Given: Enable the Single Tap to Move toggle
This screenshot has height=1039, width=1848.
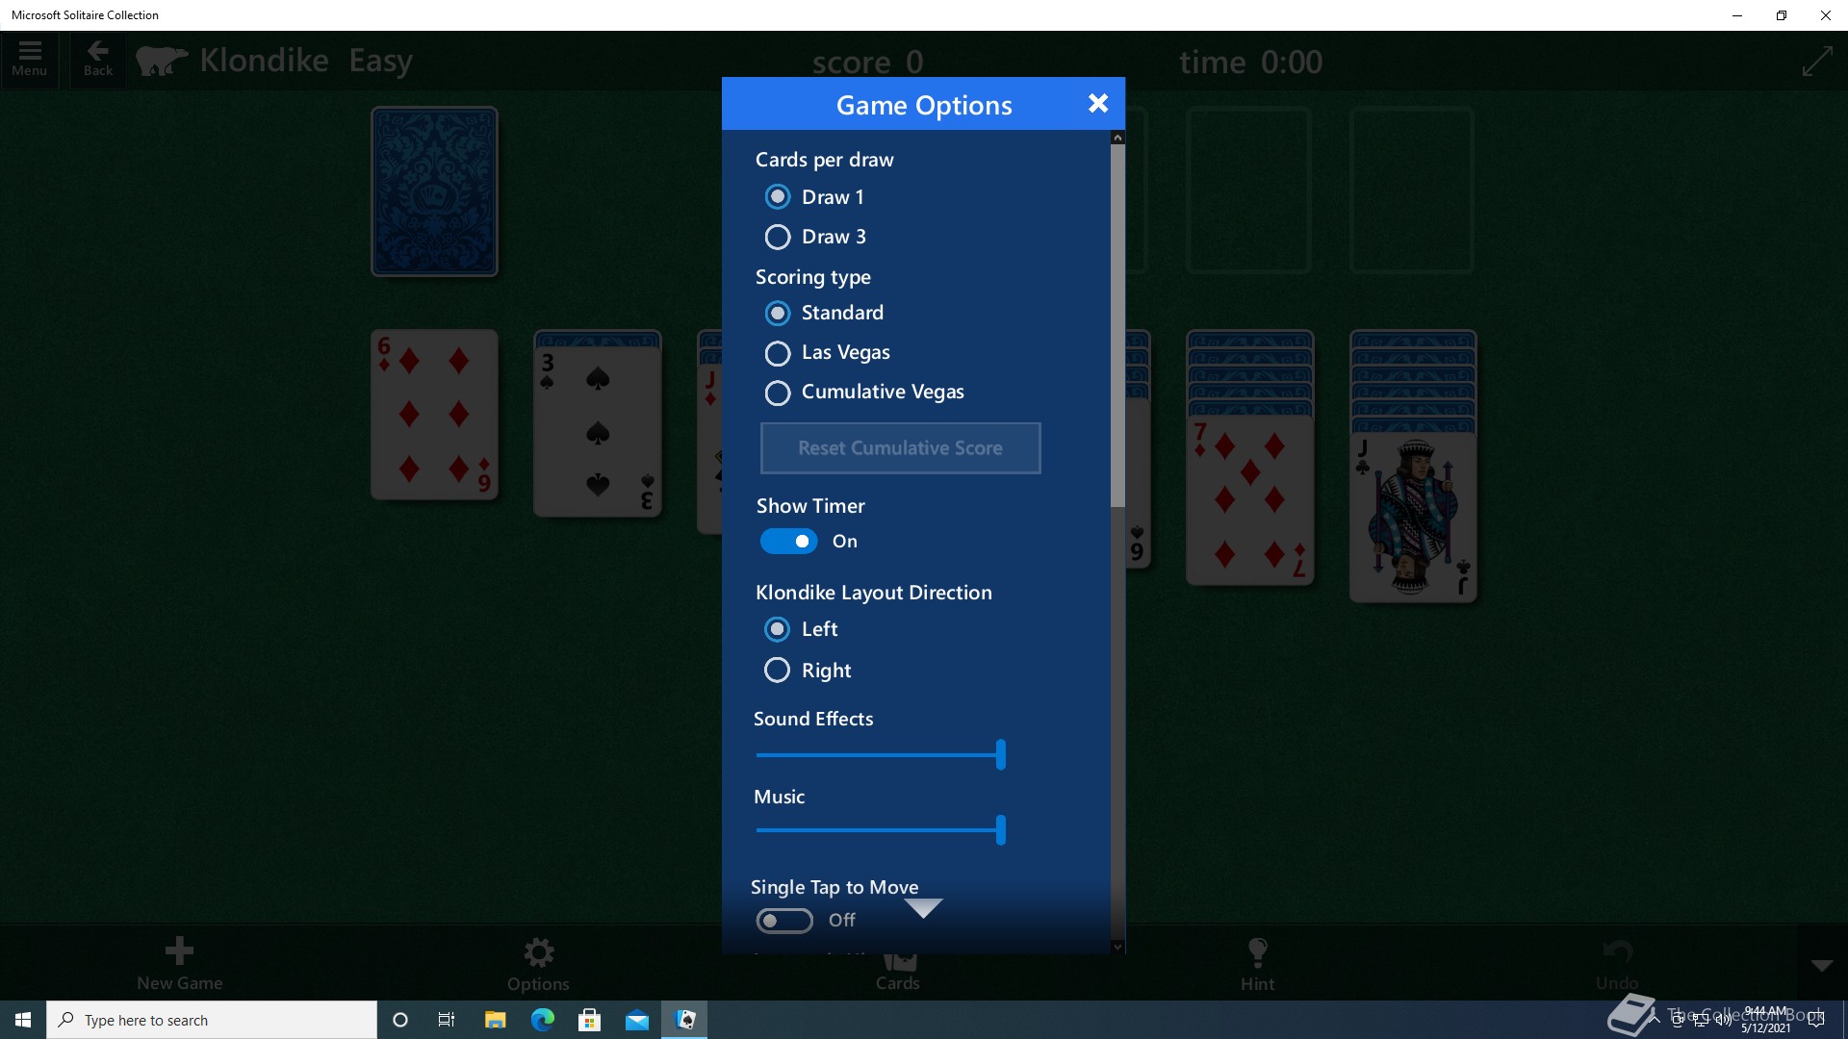Looking at the screenshot, I should coord(784,921).
